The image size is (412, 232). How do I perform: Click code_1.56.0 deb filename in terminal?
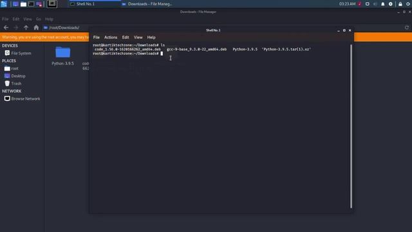[127, 49]
